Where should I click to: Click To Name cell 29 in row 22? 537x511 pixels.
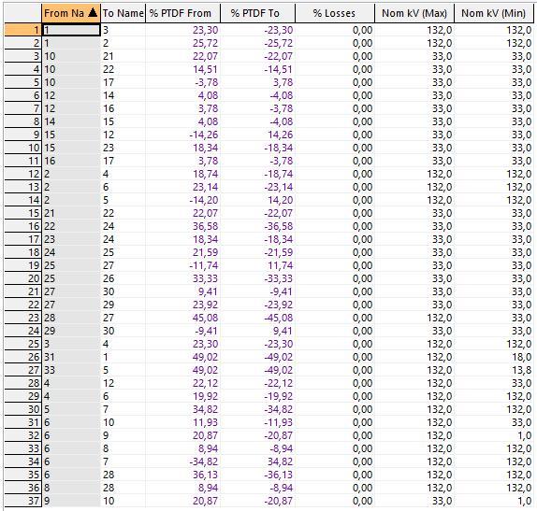tap(123, 305)
